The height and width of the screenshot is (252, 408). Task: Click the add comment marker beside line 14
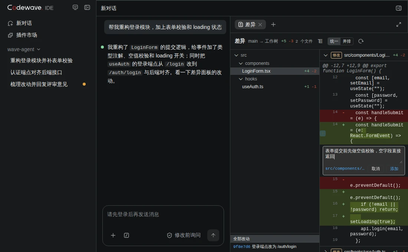(x=323, y=133)
